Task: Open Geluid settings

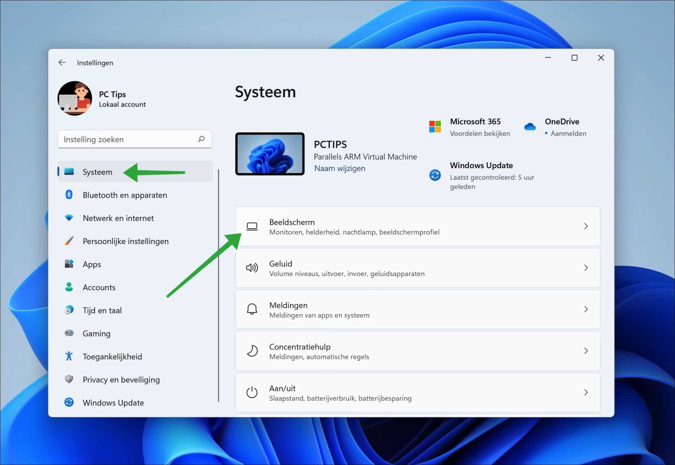Action: [417, 268]
